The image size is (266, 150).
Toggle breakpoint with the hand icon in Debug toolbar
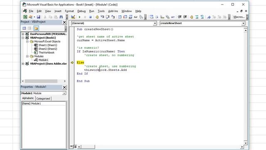tap(97, 17)
